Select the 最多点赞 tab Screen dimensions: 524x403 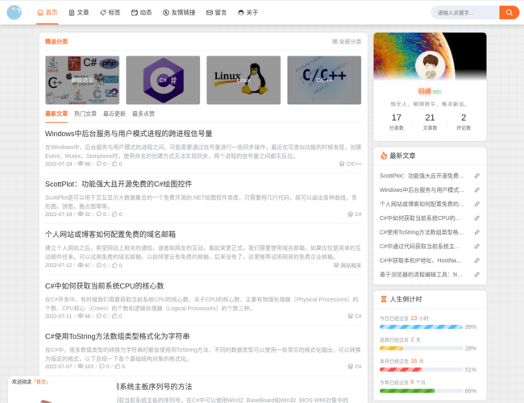(x=143, y=114)
